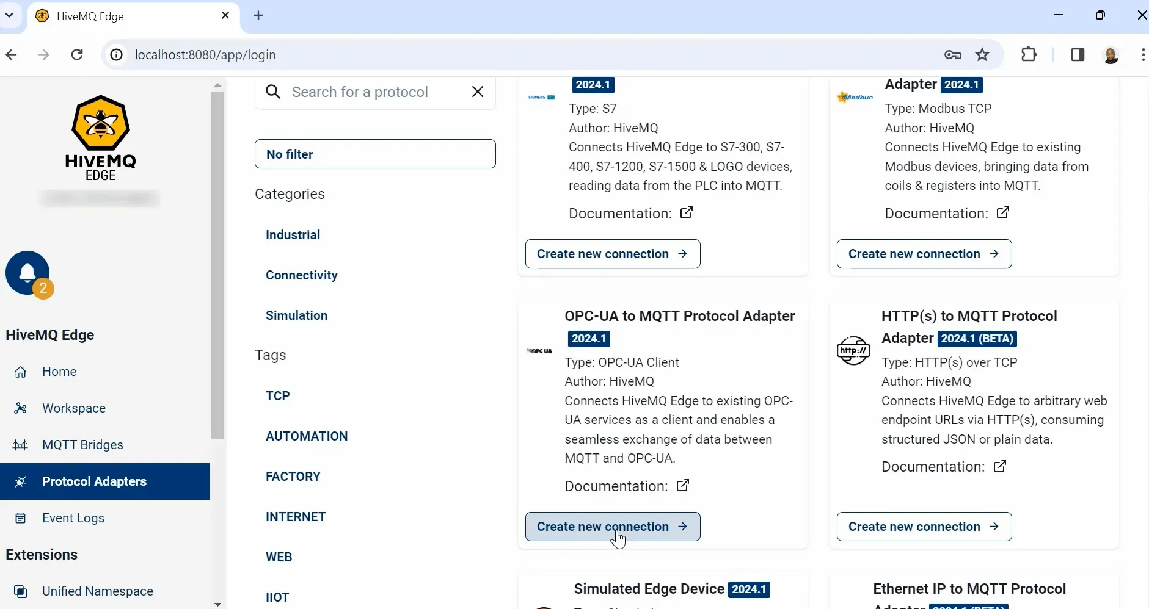This screenshot has height=609, width=1149.
Task: Open the notifications bell
Action: coord(27,273)
